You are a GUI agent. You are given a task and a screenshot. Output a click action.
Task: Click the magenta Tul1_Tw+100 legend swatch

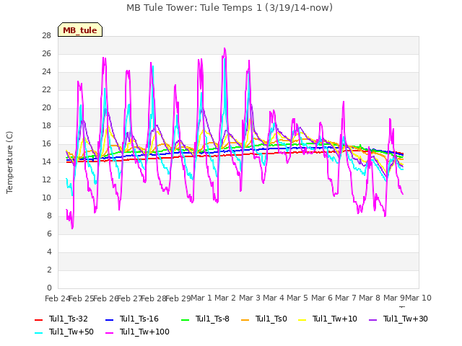109,332
